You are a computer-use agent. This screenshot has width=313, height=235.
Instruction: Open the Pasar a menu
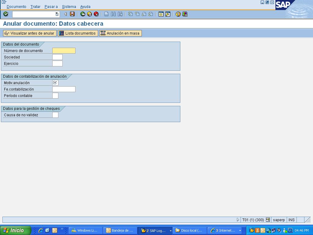coord(51,6)
